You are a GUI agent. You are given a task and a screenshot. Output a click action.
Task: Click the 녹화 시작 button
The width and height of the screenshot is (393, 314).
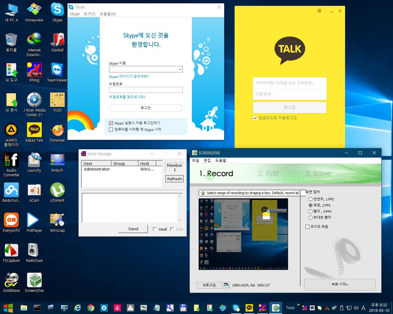[x=340, y=284]
